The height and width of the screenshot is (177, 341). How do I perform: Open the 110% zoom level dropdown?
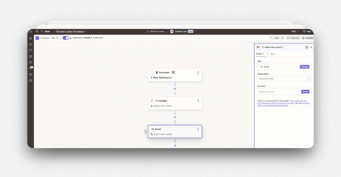click(x=295, y=31)
